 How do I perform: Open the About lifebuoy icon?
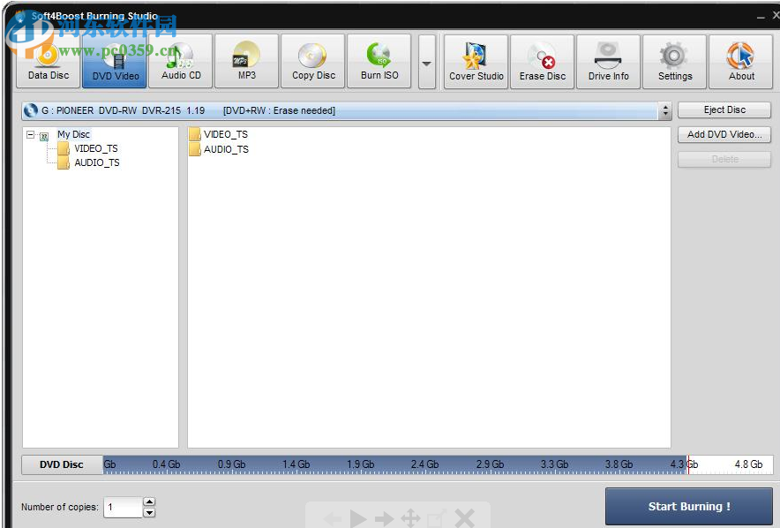point(740,62)
